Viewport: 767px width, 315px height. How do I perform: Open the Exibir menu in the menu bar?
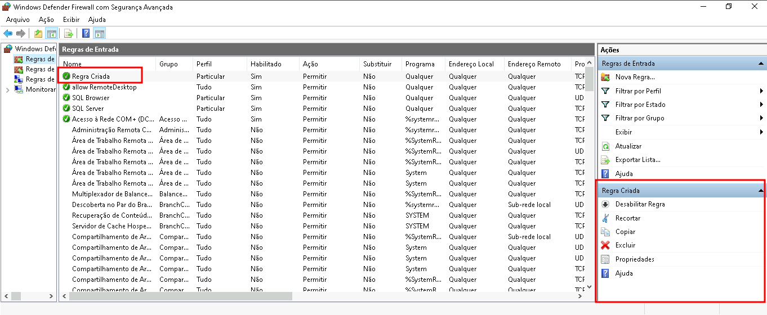pos(71,20)
